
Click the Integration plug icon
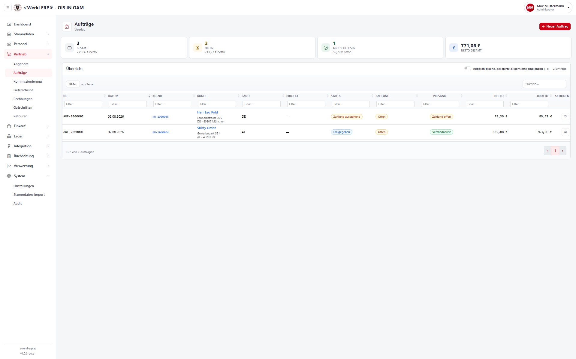9,146
